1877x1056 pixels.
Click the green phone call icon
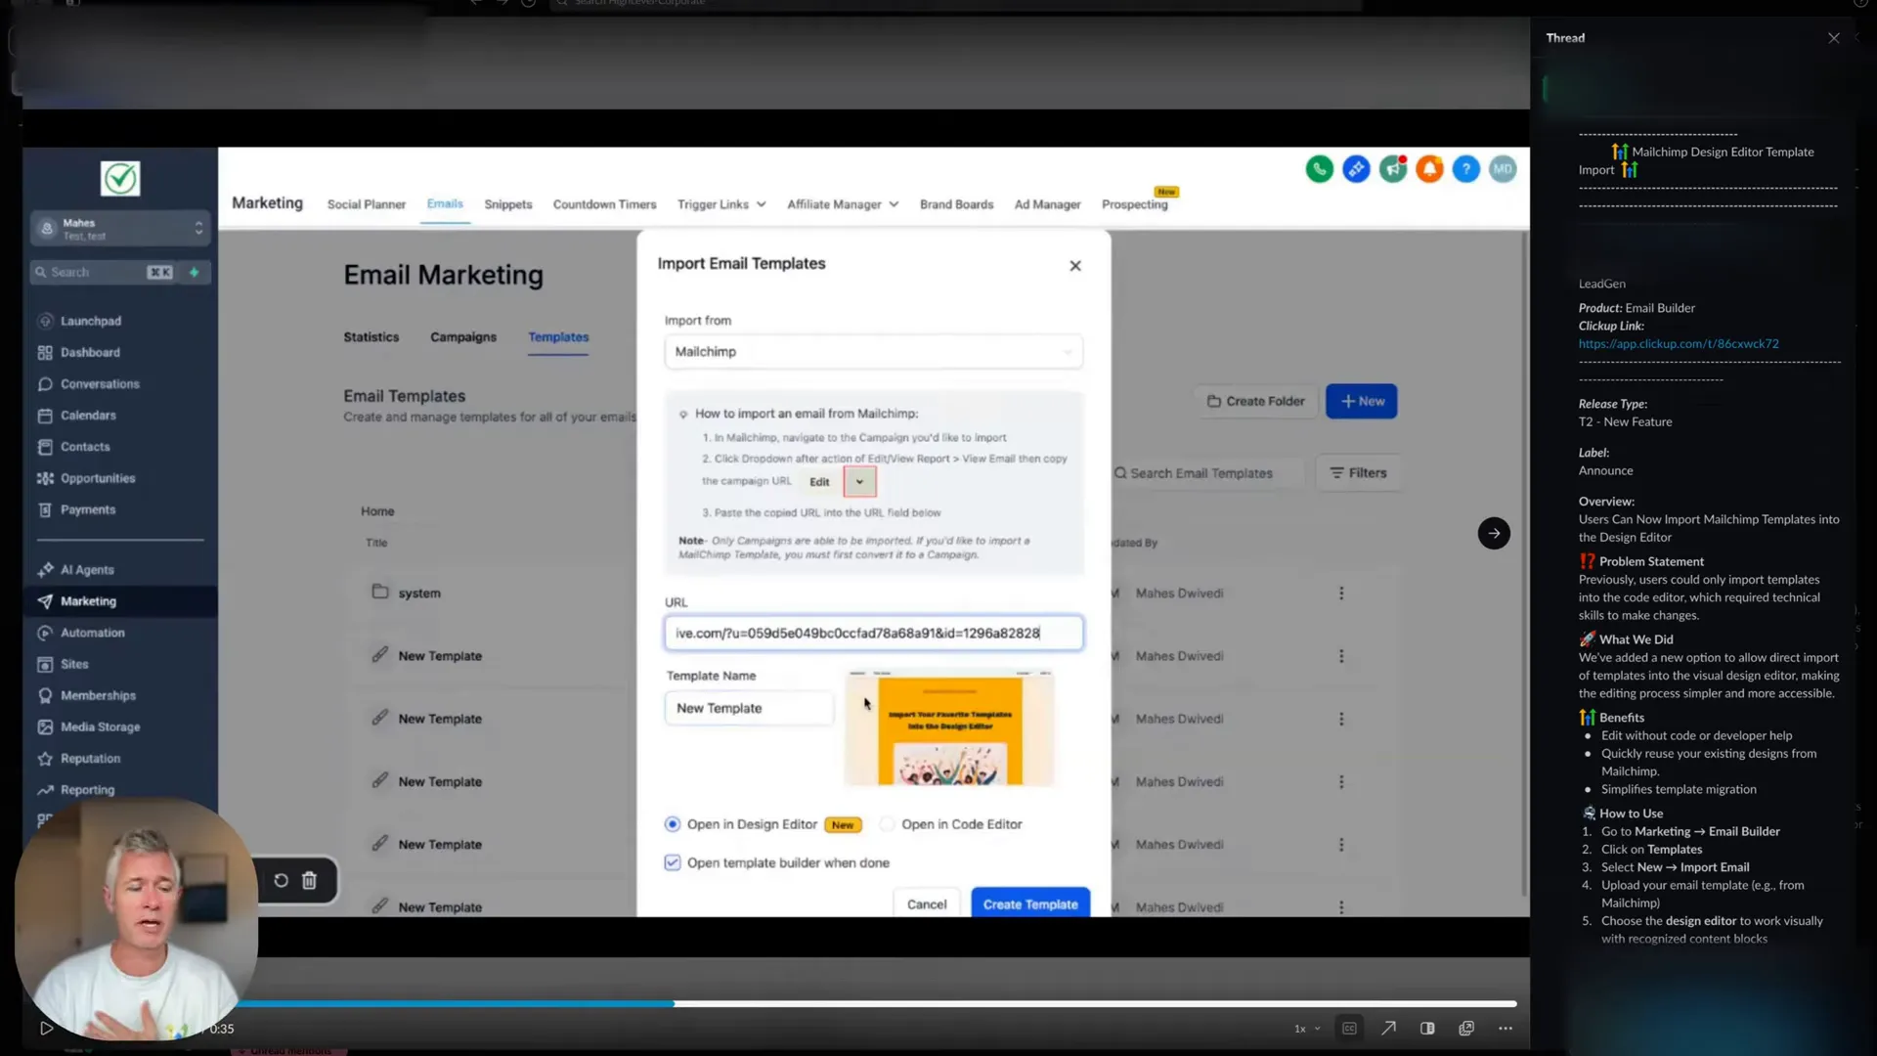click(x=1319, y=169)
